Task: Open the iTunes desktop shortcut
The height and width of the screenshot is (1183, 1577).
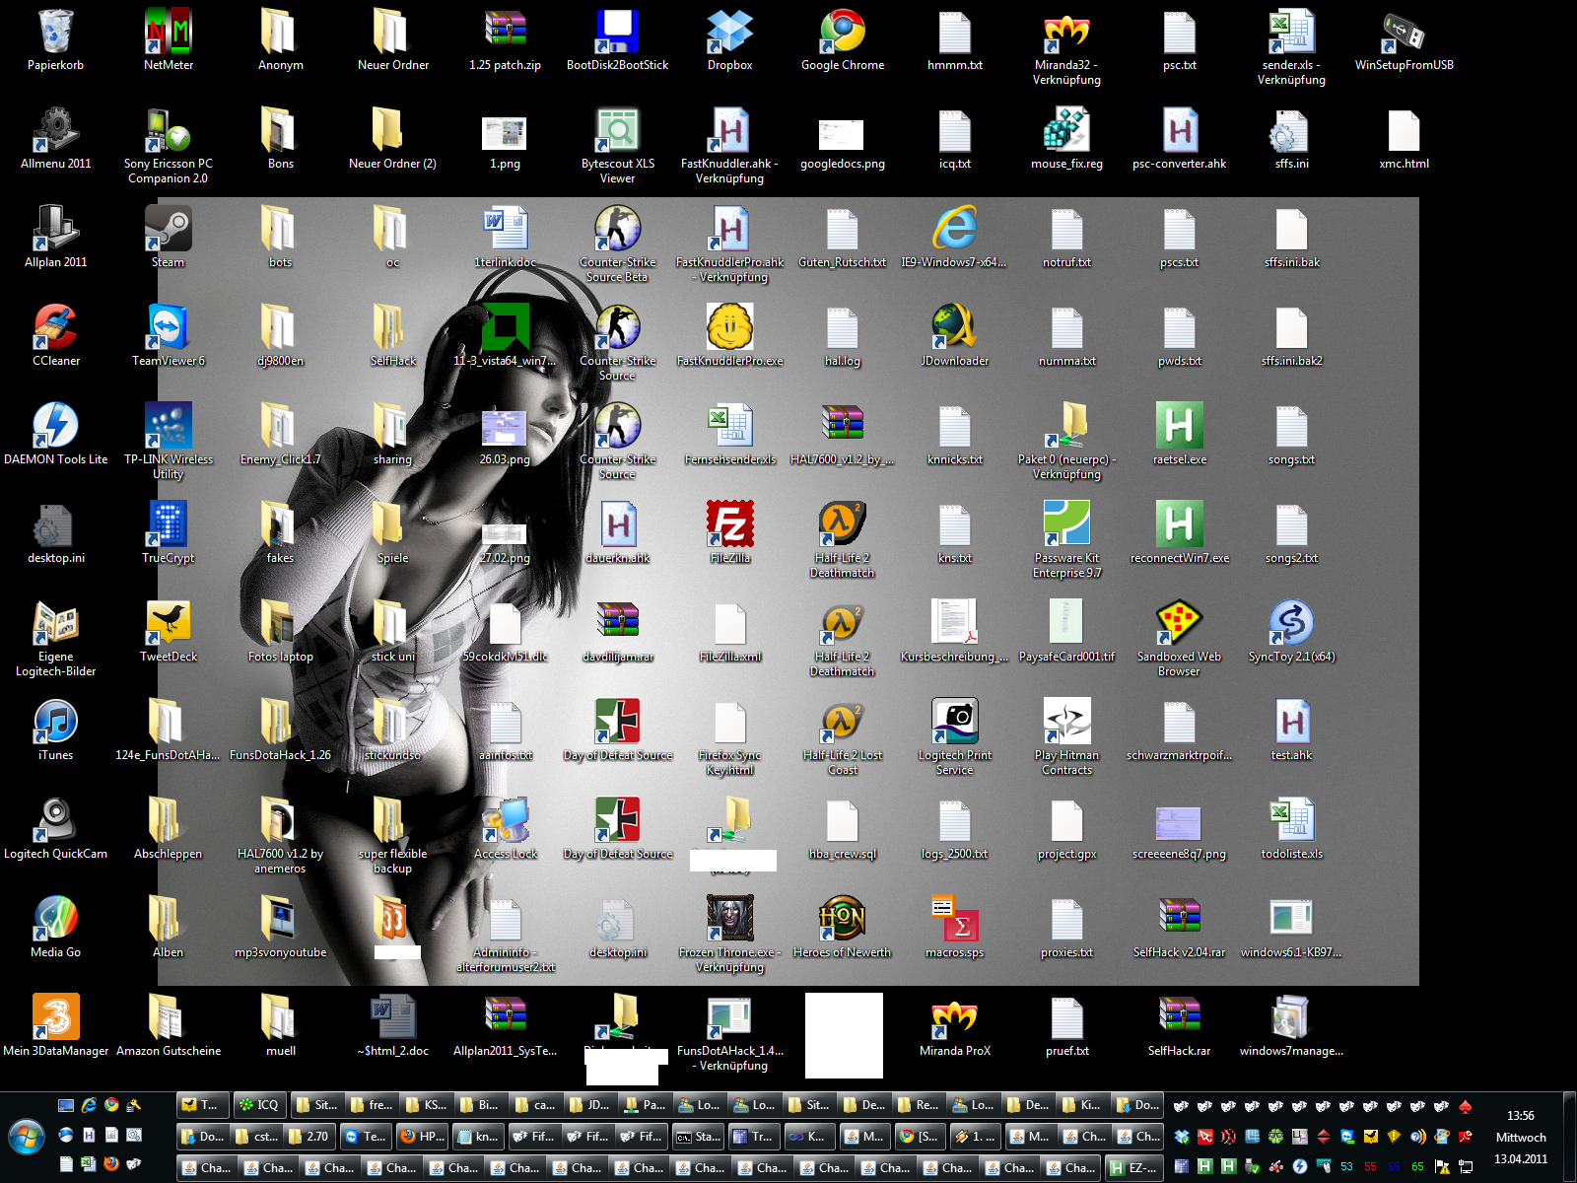Action: pos(56,723)
